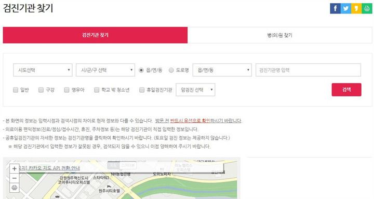Image resolution: width=374 pixels, height=199 pixels.
Task: Click 강원원주혁신도시 코아루시티오피스텔 map label
Action: tap(74, 180)
